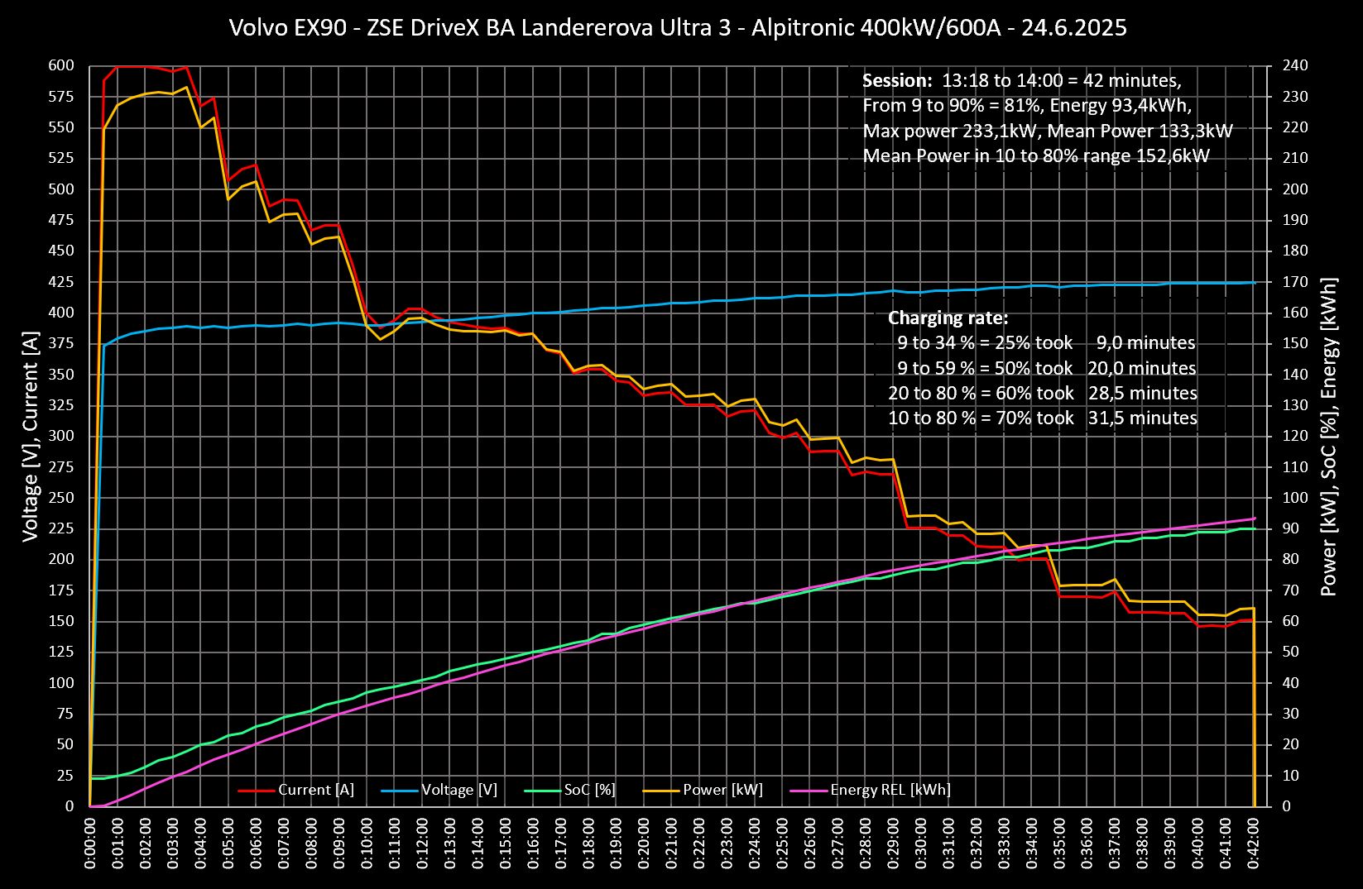
Task: Click the 300 label on left axis
Action: [61, 436]
